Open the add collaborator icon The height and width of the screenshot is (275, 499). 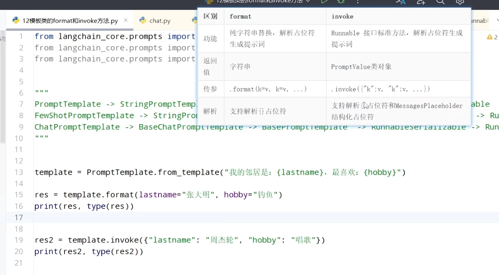point(421,2)
